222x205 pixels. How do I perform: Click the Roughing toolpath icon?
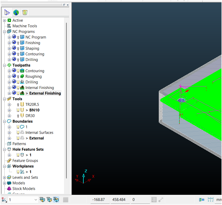[x=22, y=76]
